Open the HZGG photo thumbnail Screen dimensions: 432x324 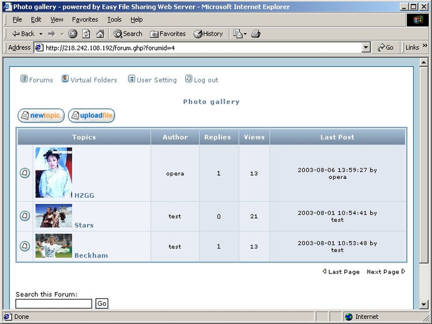54,173
